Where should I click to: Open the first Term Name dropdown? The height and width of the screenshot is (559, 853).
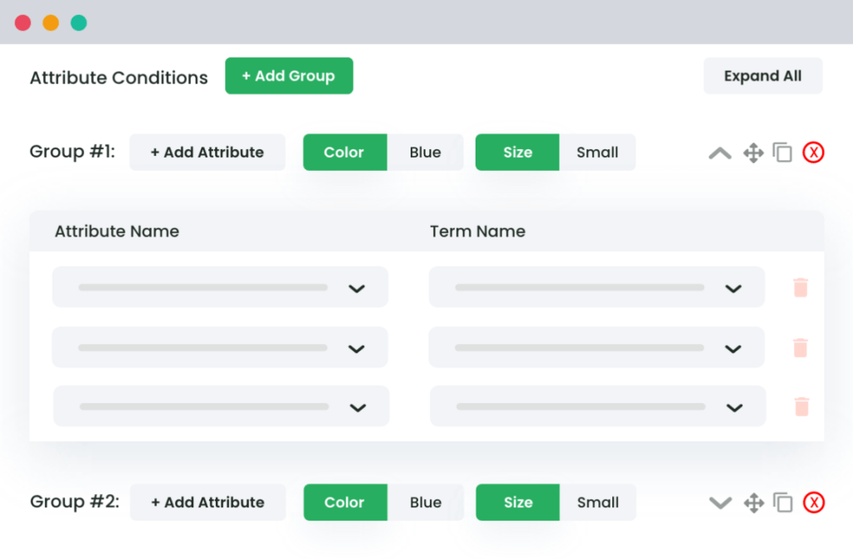coord(596,287)
